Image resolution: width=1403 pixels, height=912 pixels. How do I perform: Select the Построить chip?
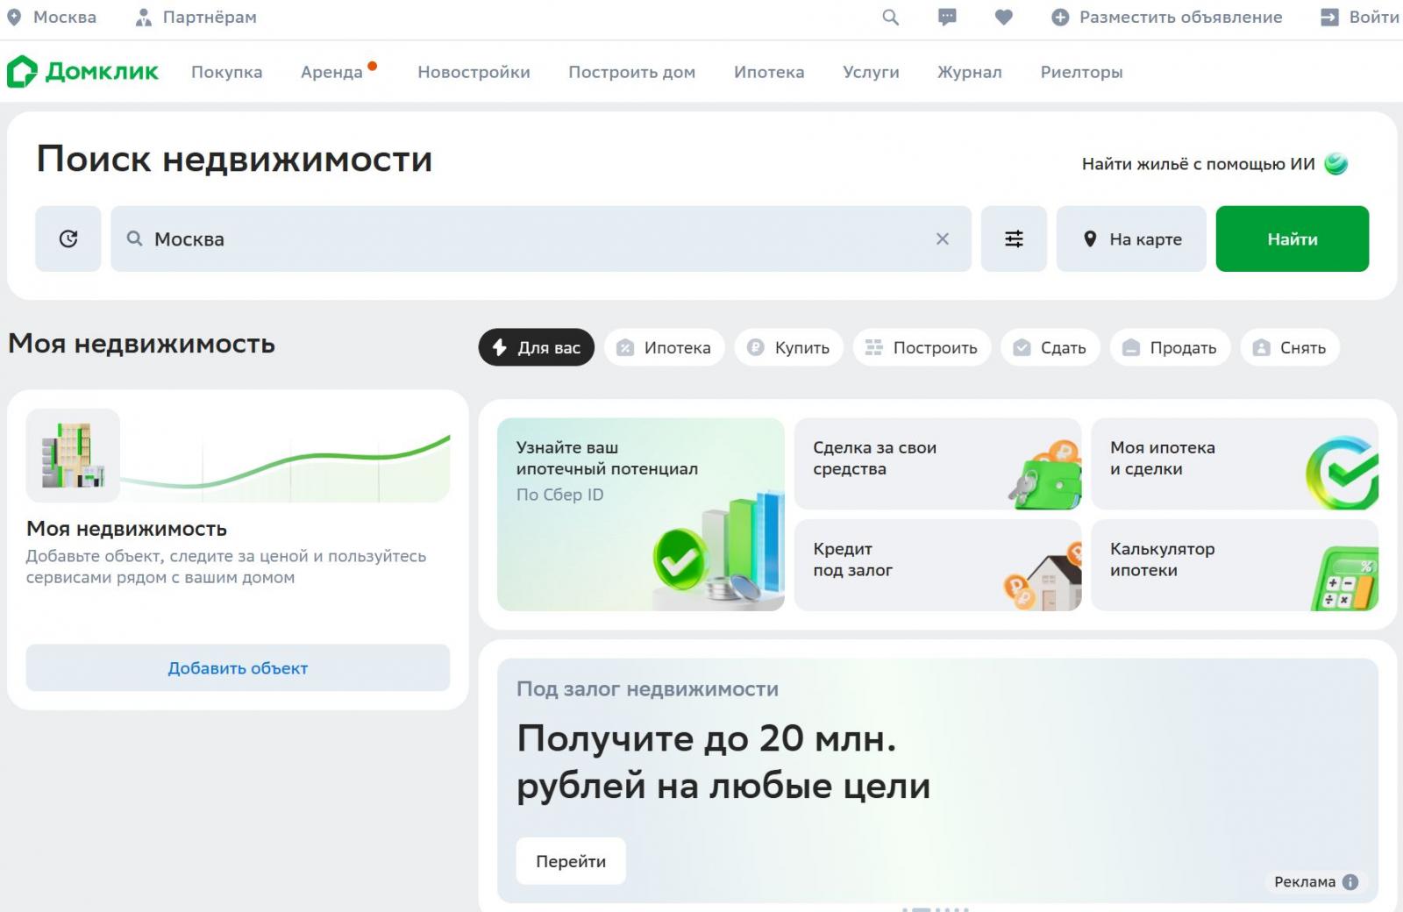(922, 347)
